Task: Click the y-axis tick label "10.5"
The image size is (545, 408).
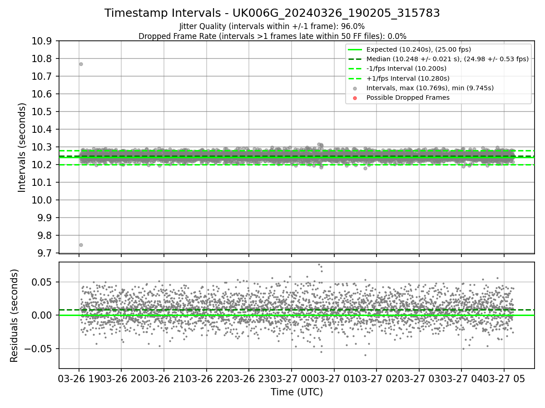Action: coord(42,112)
